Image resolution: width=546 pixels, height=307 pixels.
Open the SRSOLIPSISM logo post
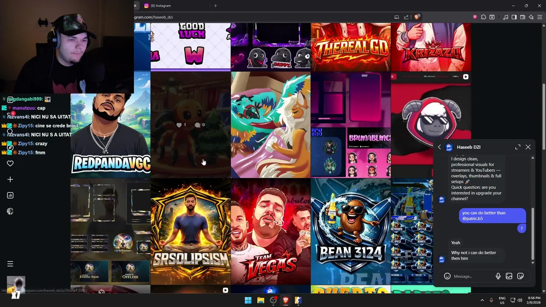tap(190, 232)
